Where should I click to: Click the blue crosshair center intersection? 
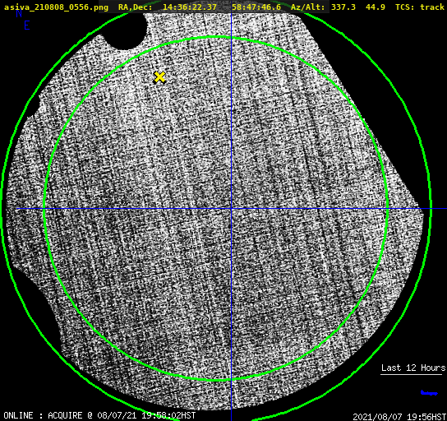point(231,209)
